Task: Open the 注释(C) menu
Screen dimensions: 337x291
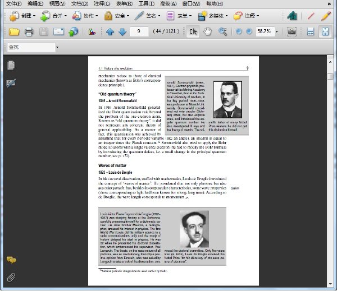Action: 102,4
